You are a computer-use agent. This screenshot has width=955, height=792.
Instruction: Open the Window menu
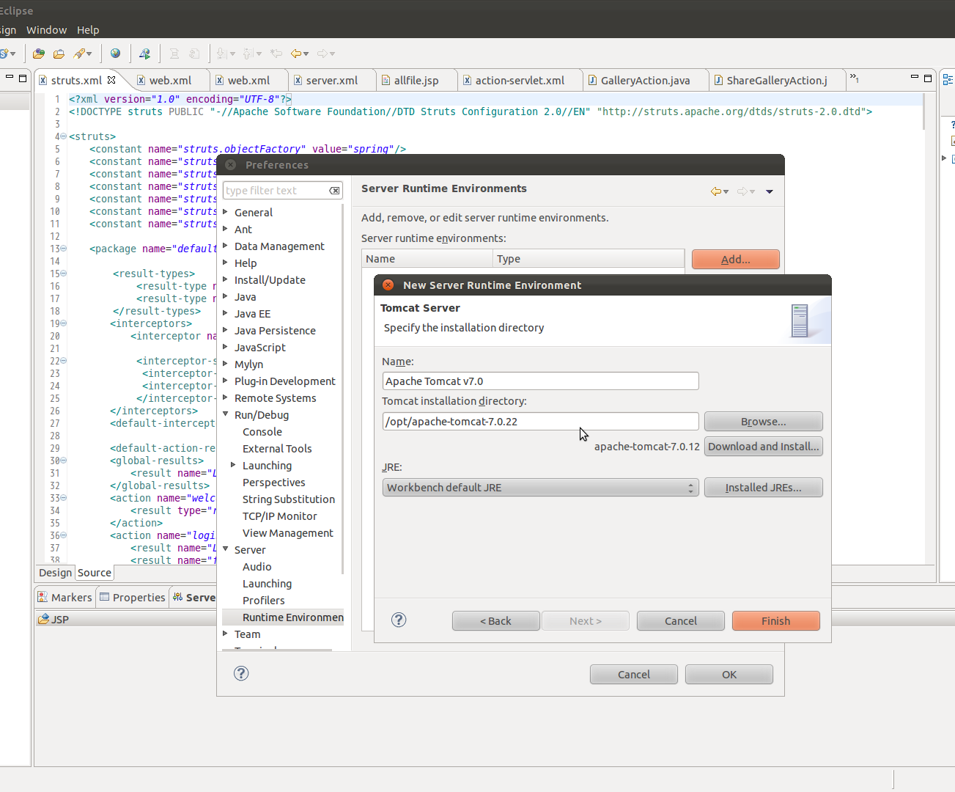coord(46,30)
